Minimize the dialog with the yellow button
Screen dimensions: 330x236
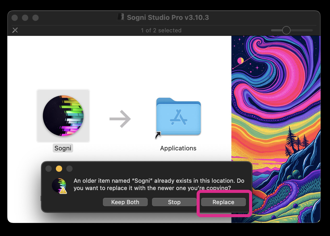(59, 169)
